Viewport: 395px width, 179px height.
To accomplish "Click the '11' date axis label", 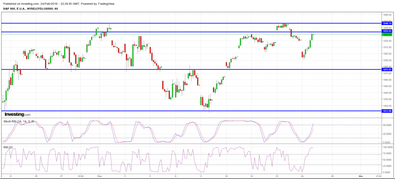I will point(201,176).
